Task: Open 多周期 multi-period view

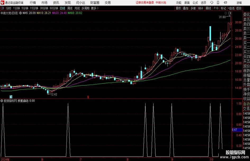Action: click(x=85, y=8)
